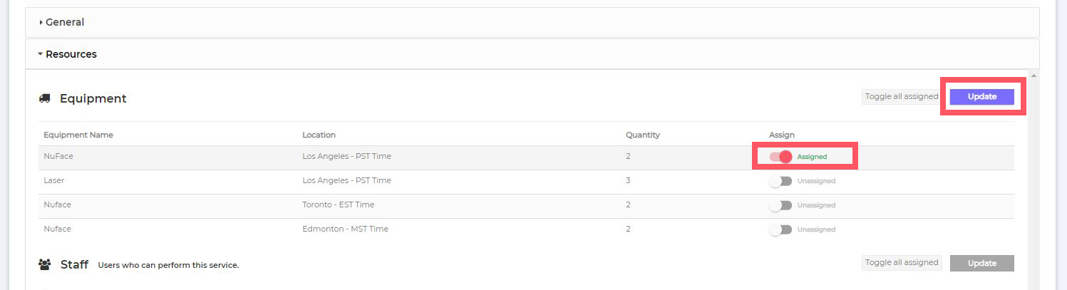Image resolution: width=1067 pixels, height=290 pixels.
Task: Click the Staff people group icon
Action: [45, 264]
